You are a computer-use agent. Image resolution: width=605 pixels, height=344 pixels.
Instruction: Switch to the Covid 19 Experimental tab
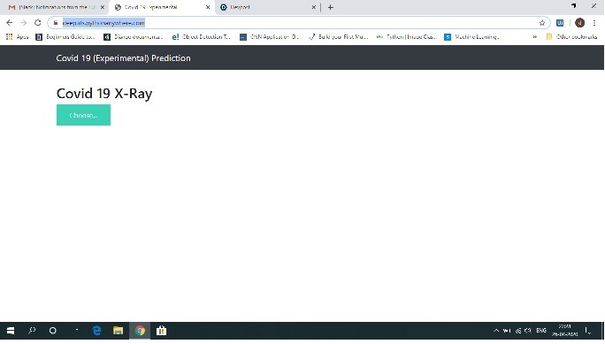coord(162,7)
